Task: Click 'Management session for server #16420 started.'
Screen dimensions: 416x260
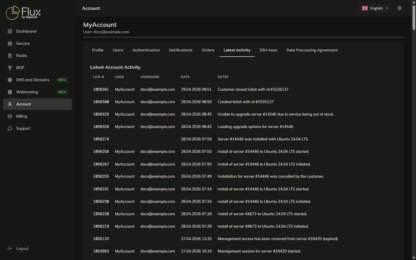Action: click(x=259, y=251)
